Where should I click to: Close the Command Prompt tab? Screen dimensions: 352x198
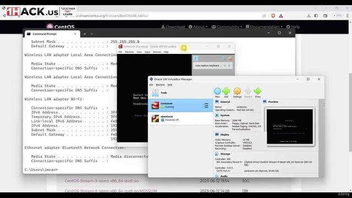tap(75, 34)
